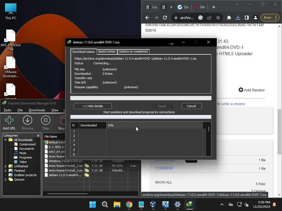Open a new Chrome tab
This screenshot has width=282, height=211.
[214, 7]
